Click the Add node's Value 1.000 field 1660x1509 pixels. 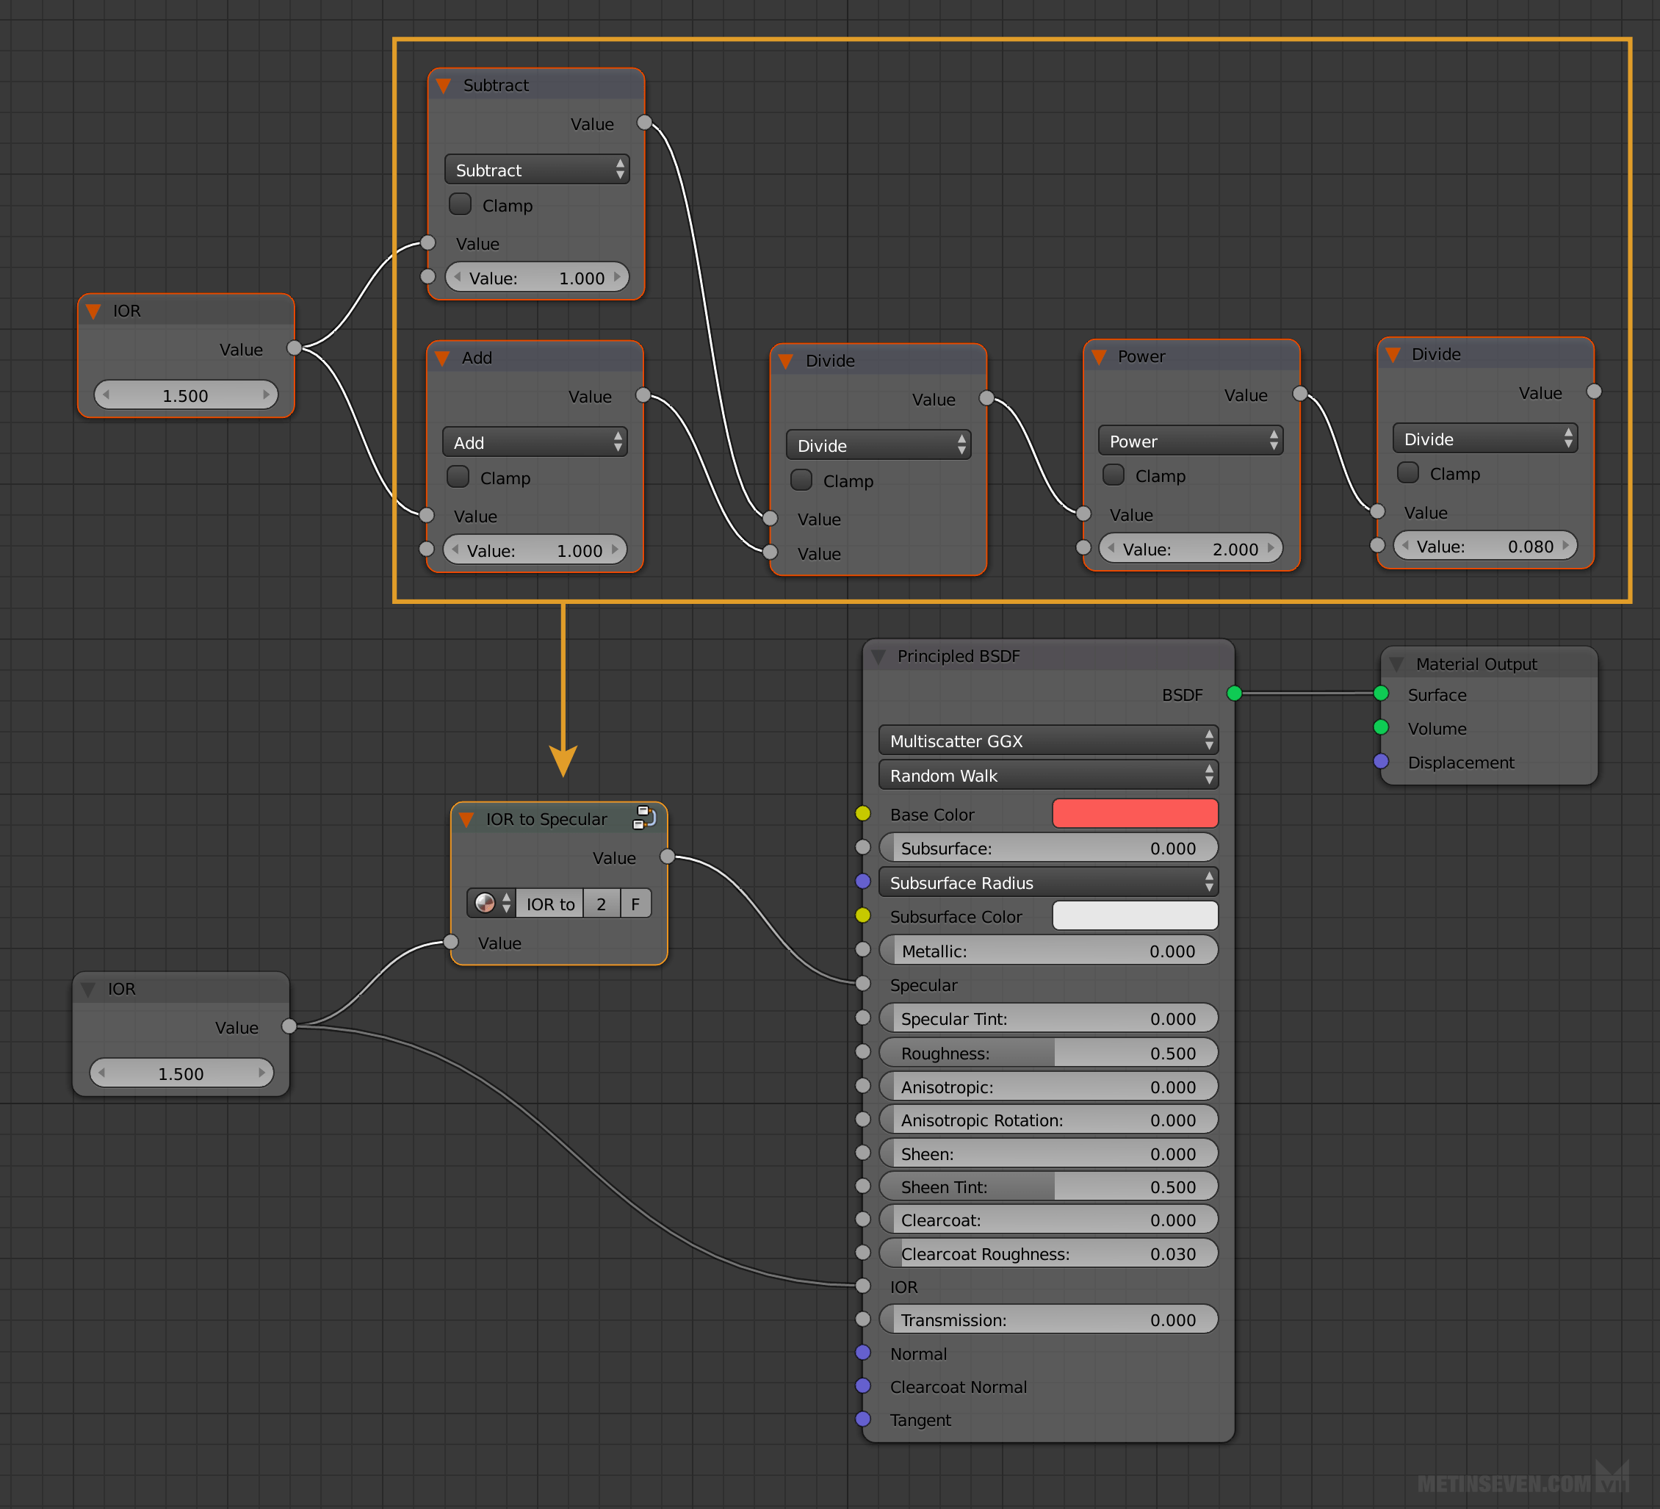535,550
